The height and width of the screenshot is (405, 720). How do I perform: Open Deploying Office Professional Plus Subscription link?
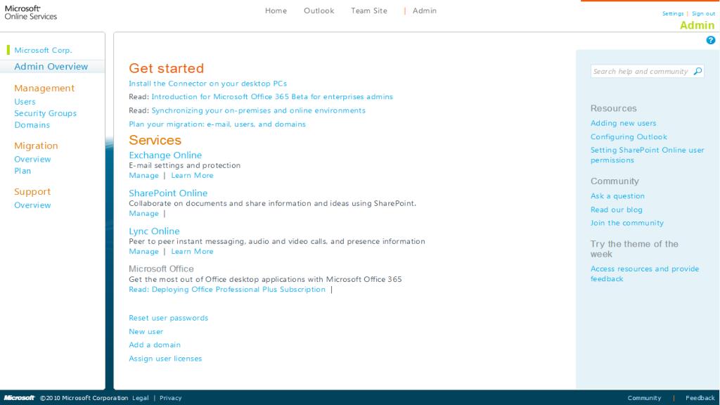(x=227, y=290)
